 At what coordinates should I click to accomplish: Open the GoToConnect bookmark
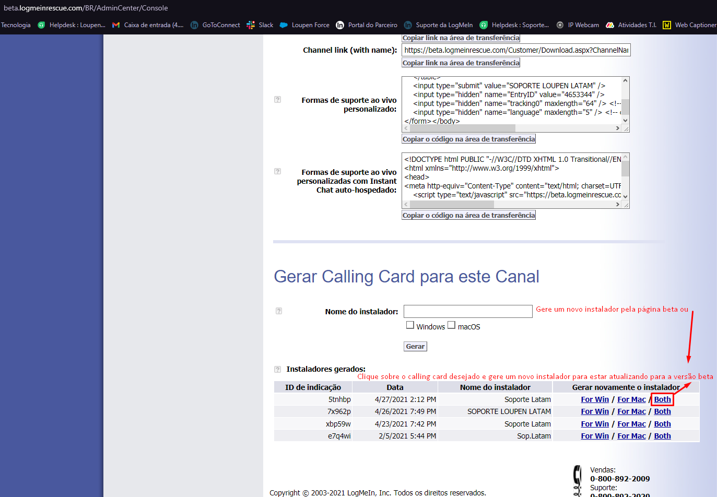coord(215,25)
